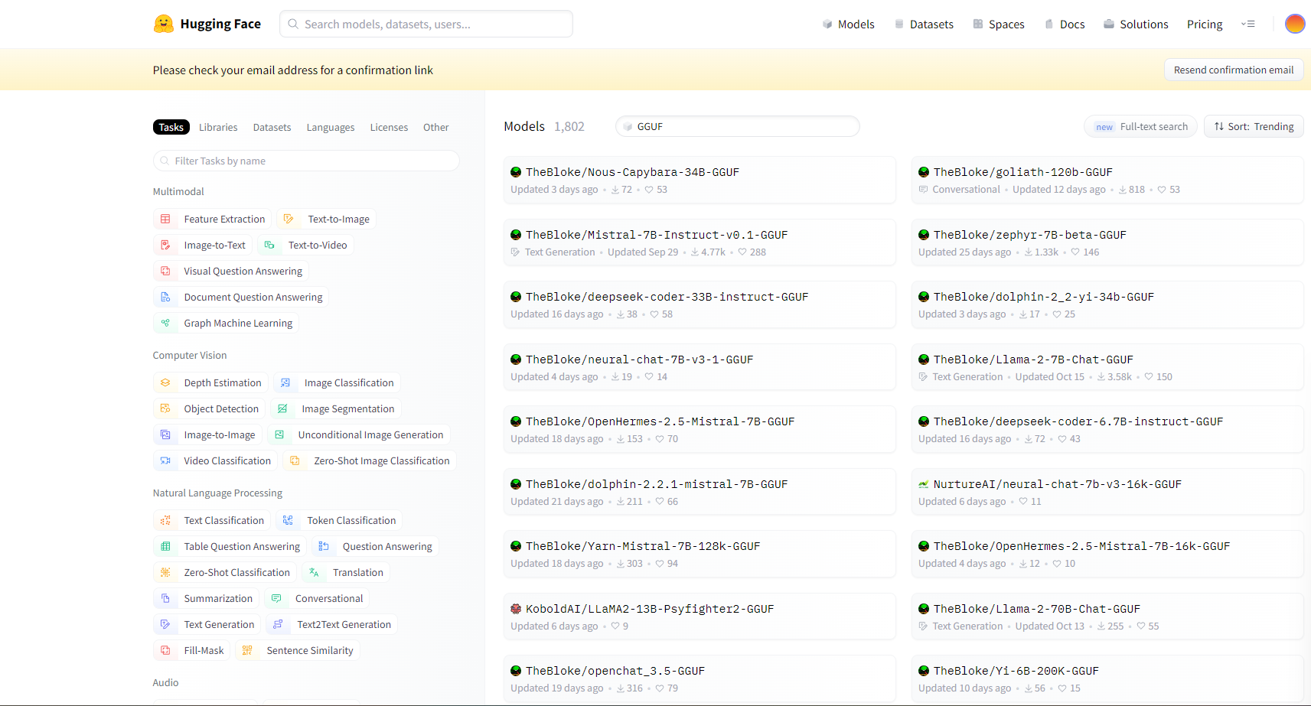Open TheBloke/dolphin-2.2.1-mistral-7B-GGUF model
Image resolution: width=1311 pixels, height=706 pixels.
pos(700,492)
